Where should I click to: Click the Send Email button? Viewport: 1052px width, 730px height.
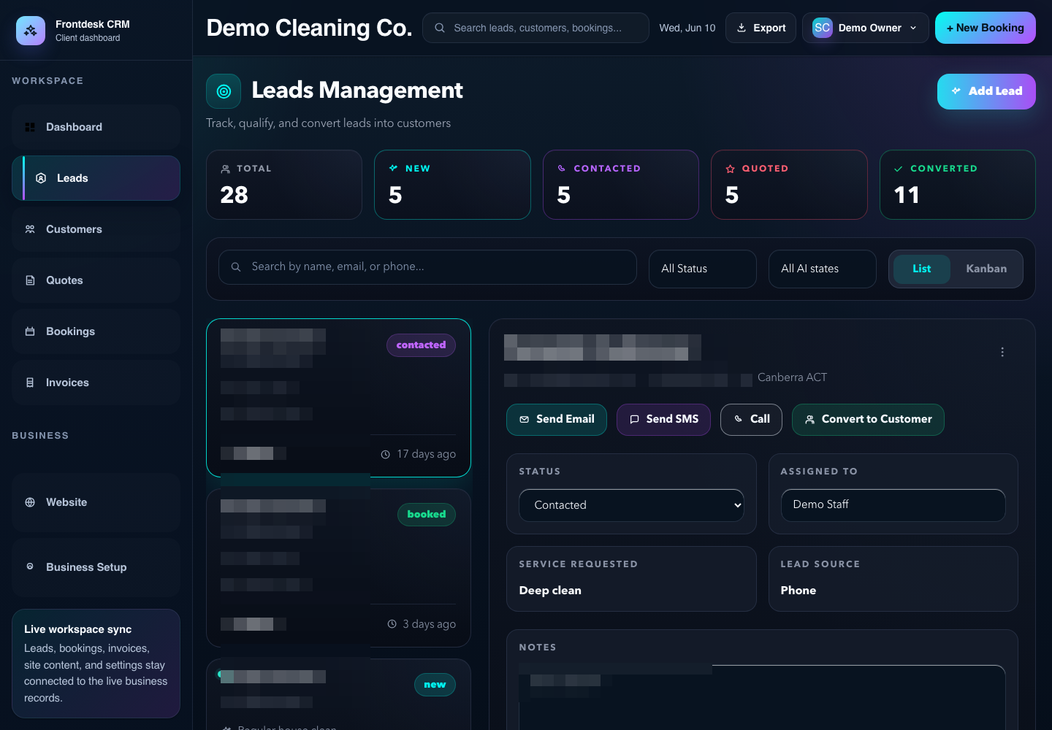point(557,420)
